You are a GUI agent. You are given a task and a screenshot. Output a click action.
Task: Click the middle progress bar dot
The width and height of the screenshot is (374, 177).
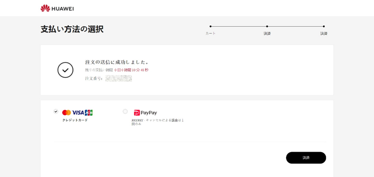pyautogui.click(x=267, y=26)
